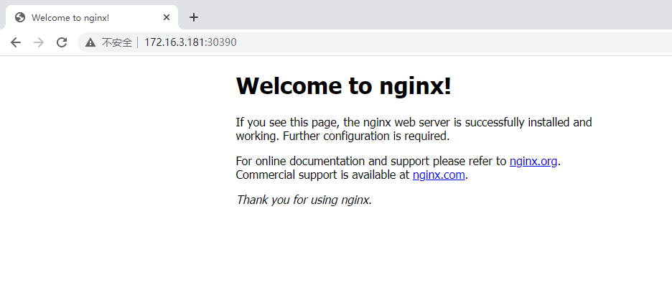Click the text Commercial support is available
The image size is (672, 293).
click(x=323, y=175)
